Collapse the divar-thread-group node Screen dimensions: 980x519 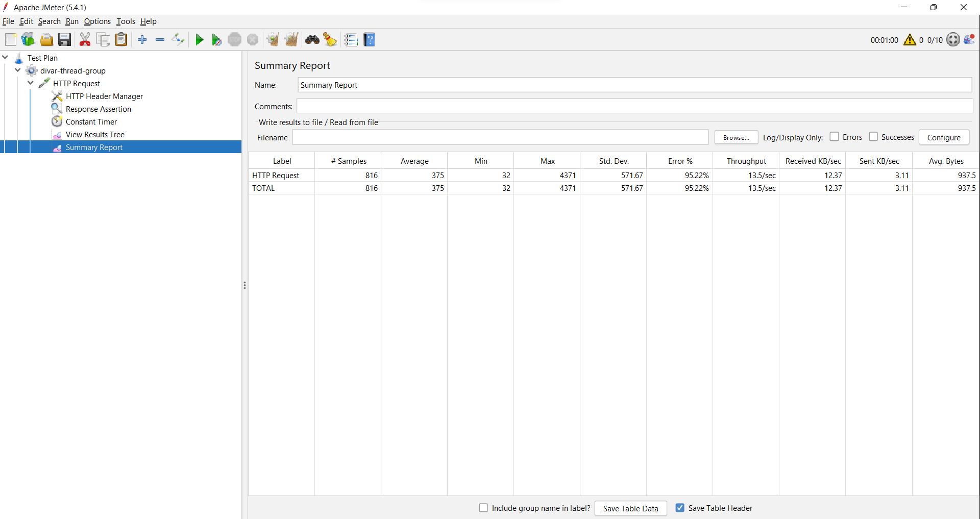(x=18, y=70)
